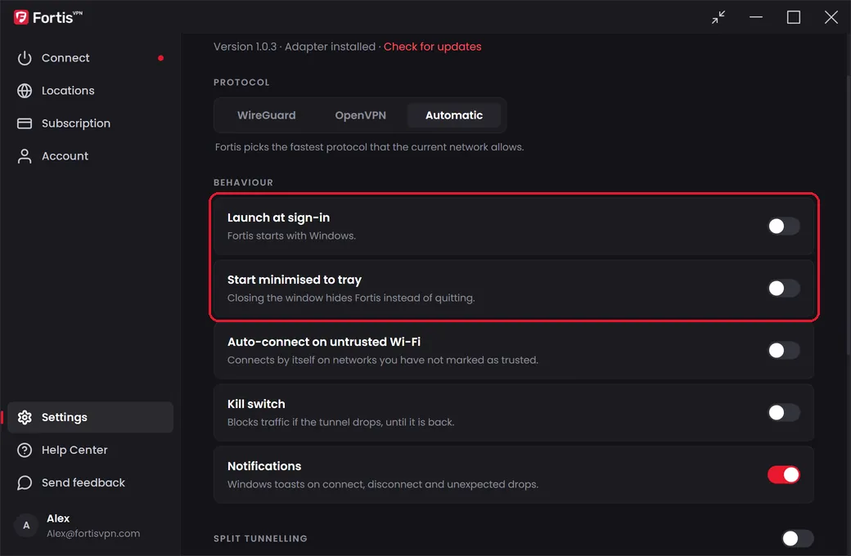Click the Notifications title
Screen dimensions: 851x556
point(264,466)
